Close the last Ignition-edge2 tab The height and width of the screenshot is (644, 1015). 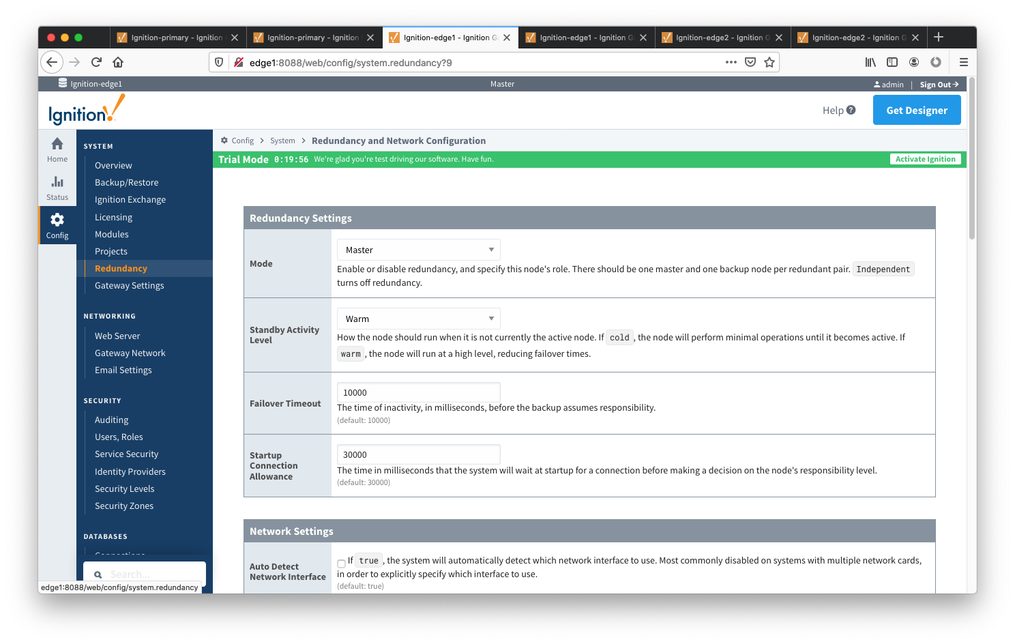tap(915, 38)
